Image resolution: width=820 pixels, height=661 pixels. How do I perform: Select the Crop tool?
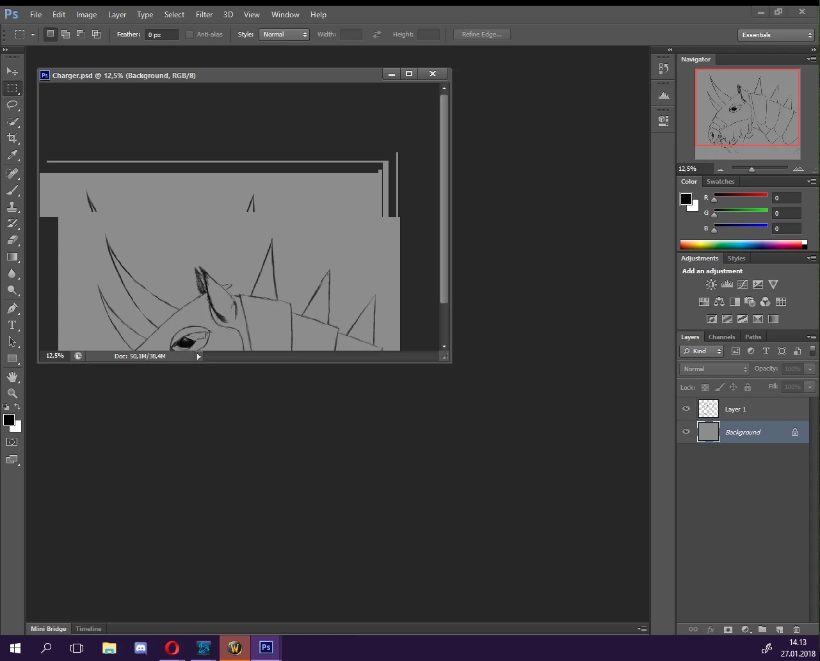pyautogui.click(x=12, y=138)
